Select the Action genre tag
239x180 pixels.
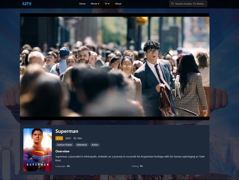[x=95, y=145]
